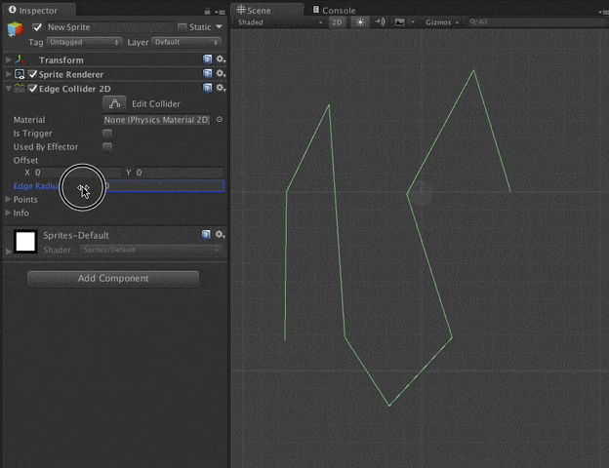
Task: Open the Static options dropdown arrow
Action: pos(219,26)
